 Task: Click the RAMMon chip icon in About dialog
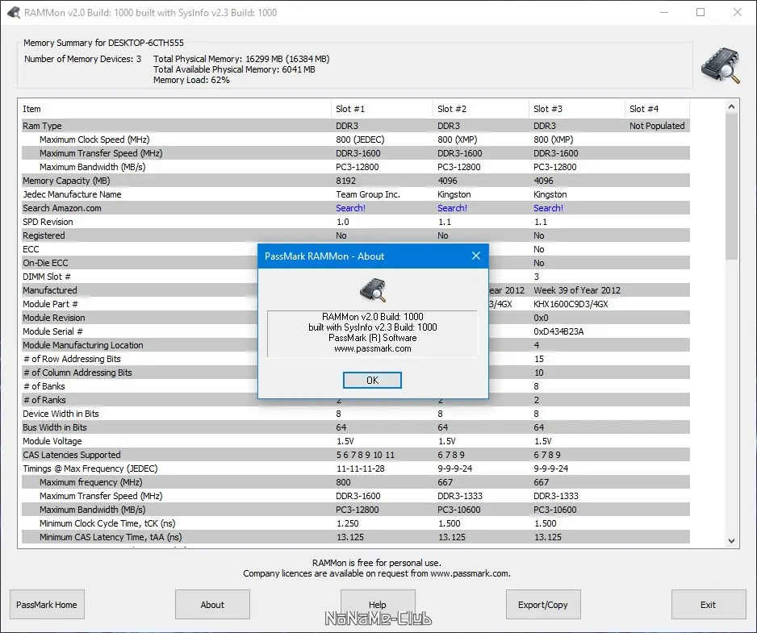click(x=373, y=290)
